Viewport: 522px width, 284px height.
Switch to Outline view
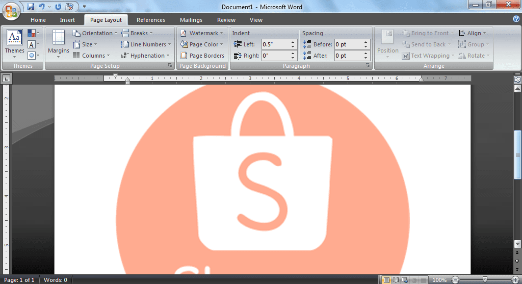point(414,280)
